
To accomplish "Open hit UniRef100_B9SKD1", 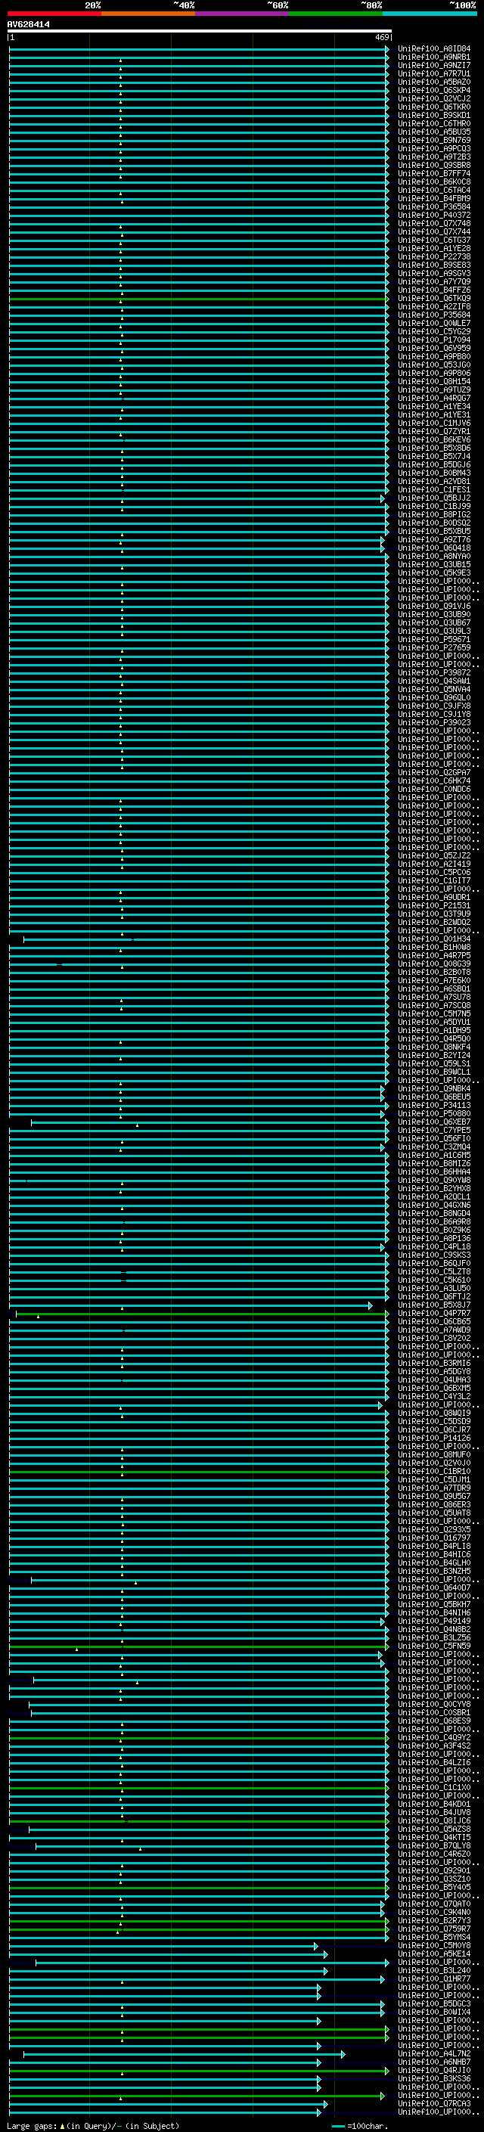I will pos(433,115).
